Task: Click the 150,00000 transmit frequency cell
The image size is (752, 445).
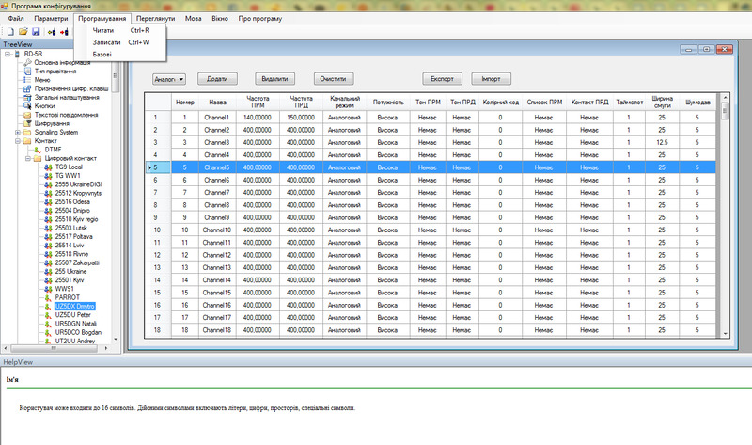Action: coord(301,118)
